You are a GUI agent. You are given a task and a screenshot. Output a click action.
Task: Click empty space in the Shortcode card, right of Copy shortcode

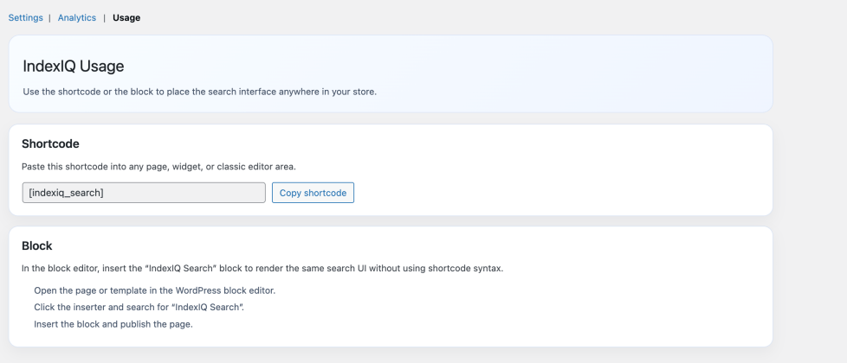[x=554, y=193]
